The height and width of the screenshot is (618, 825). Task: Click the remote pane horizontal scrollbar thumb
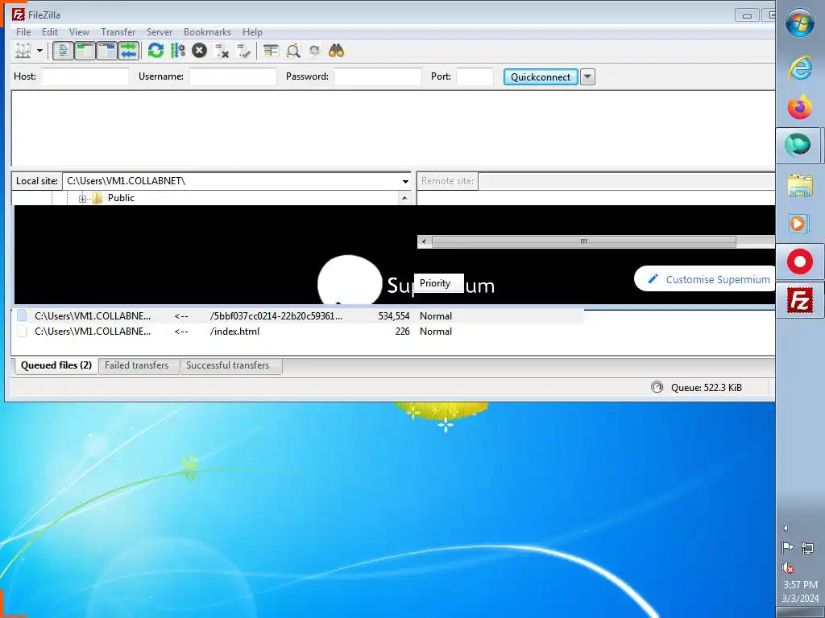583,241
